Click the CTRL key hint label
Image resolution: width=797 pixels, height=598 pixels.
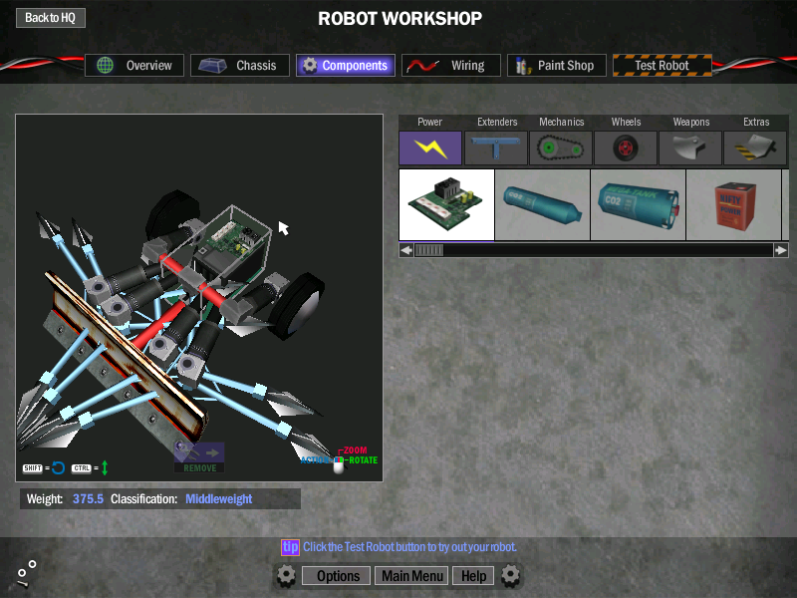[x=82, y=467]
